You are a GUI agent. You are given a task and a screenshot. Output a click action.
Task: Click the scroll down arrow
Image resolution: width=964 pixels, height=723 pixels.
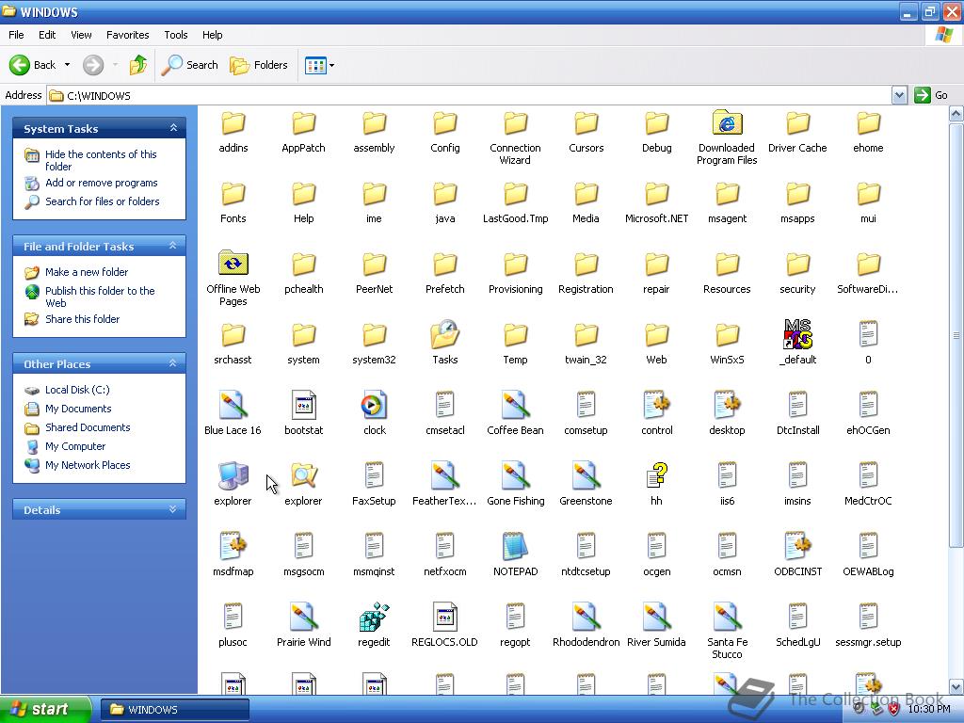[956, 686]
